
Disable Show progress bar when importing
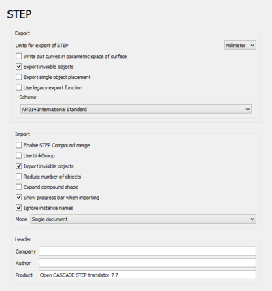[x=19, y=198]
